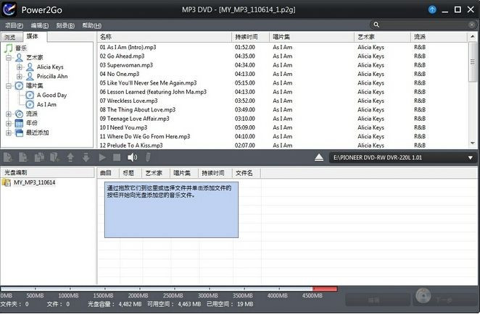Collapse the 艺术家 tree node
Screen dimensions: 480x314
coord(9,57)
